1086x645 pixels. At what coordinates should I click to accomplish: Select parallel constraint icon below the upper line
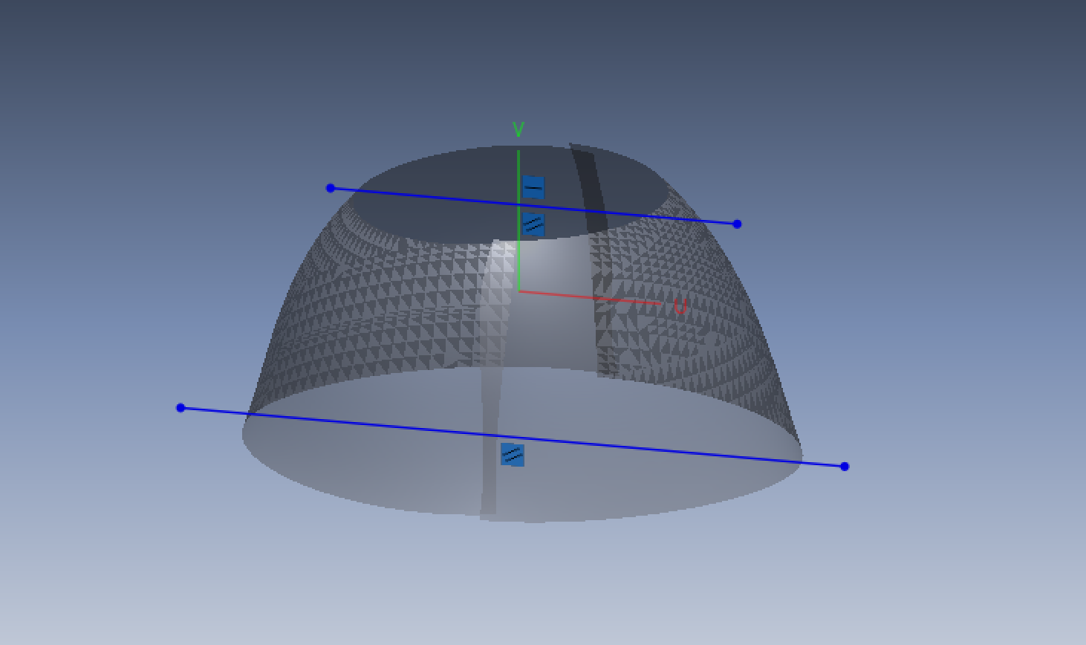point(533,224)
